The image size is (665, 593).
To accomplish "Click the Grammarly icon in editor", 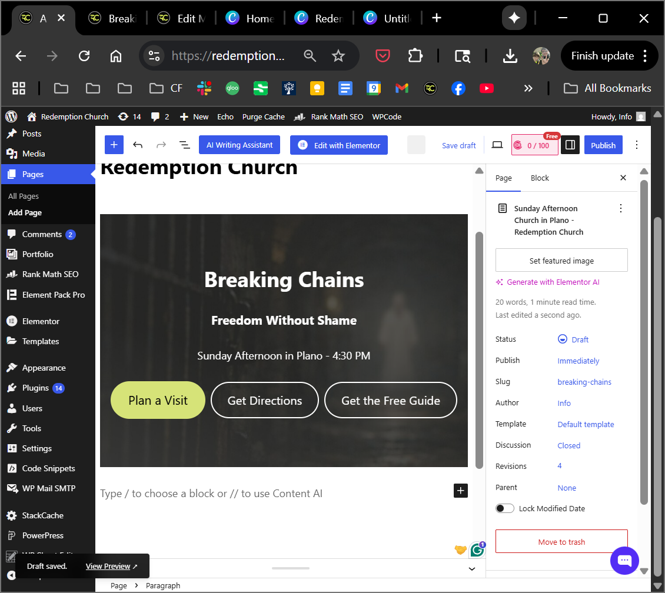I will coord(477,549).
